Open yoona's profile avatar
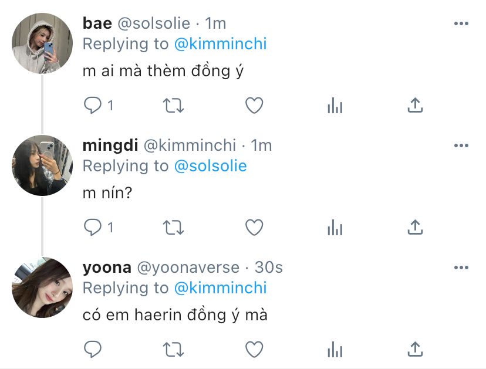Viewport: 486px width, 369px height. (x=42, y=287)
